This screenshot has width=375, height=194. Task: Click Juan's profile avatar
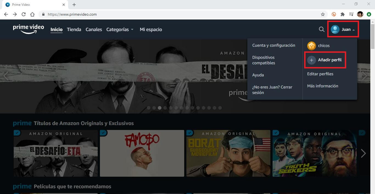tap(335, 29)
